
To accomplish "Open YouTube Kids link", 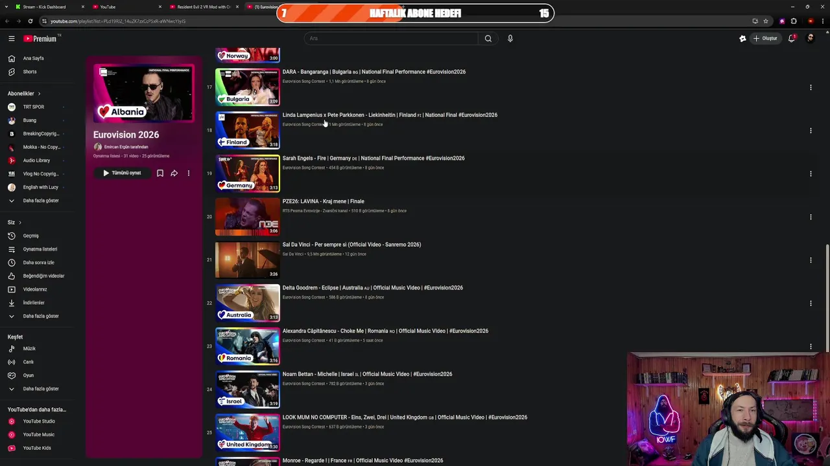I will coord(37,448).
